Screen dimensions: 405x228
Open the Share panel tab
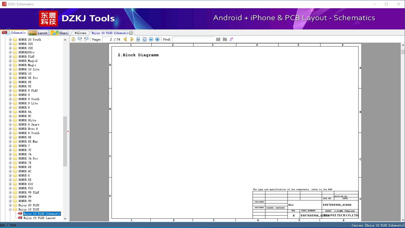(x=59, y=33)
